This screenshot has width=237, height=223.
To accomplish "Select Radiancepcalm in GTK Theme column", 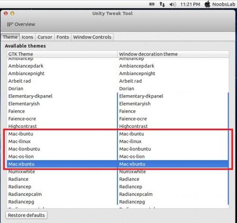I will click(62, 194).
